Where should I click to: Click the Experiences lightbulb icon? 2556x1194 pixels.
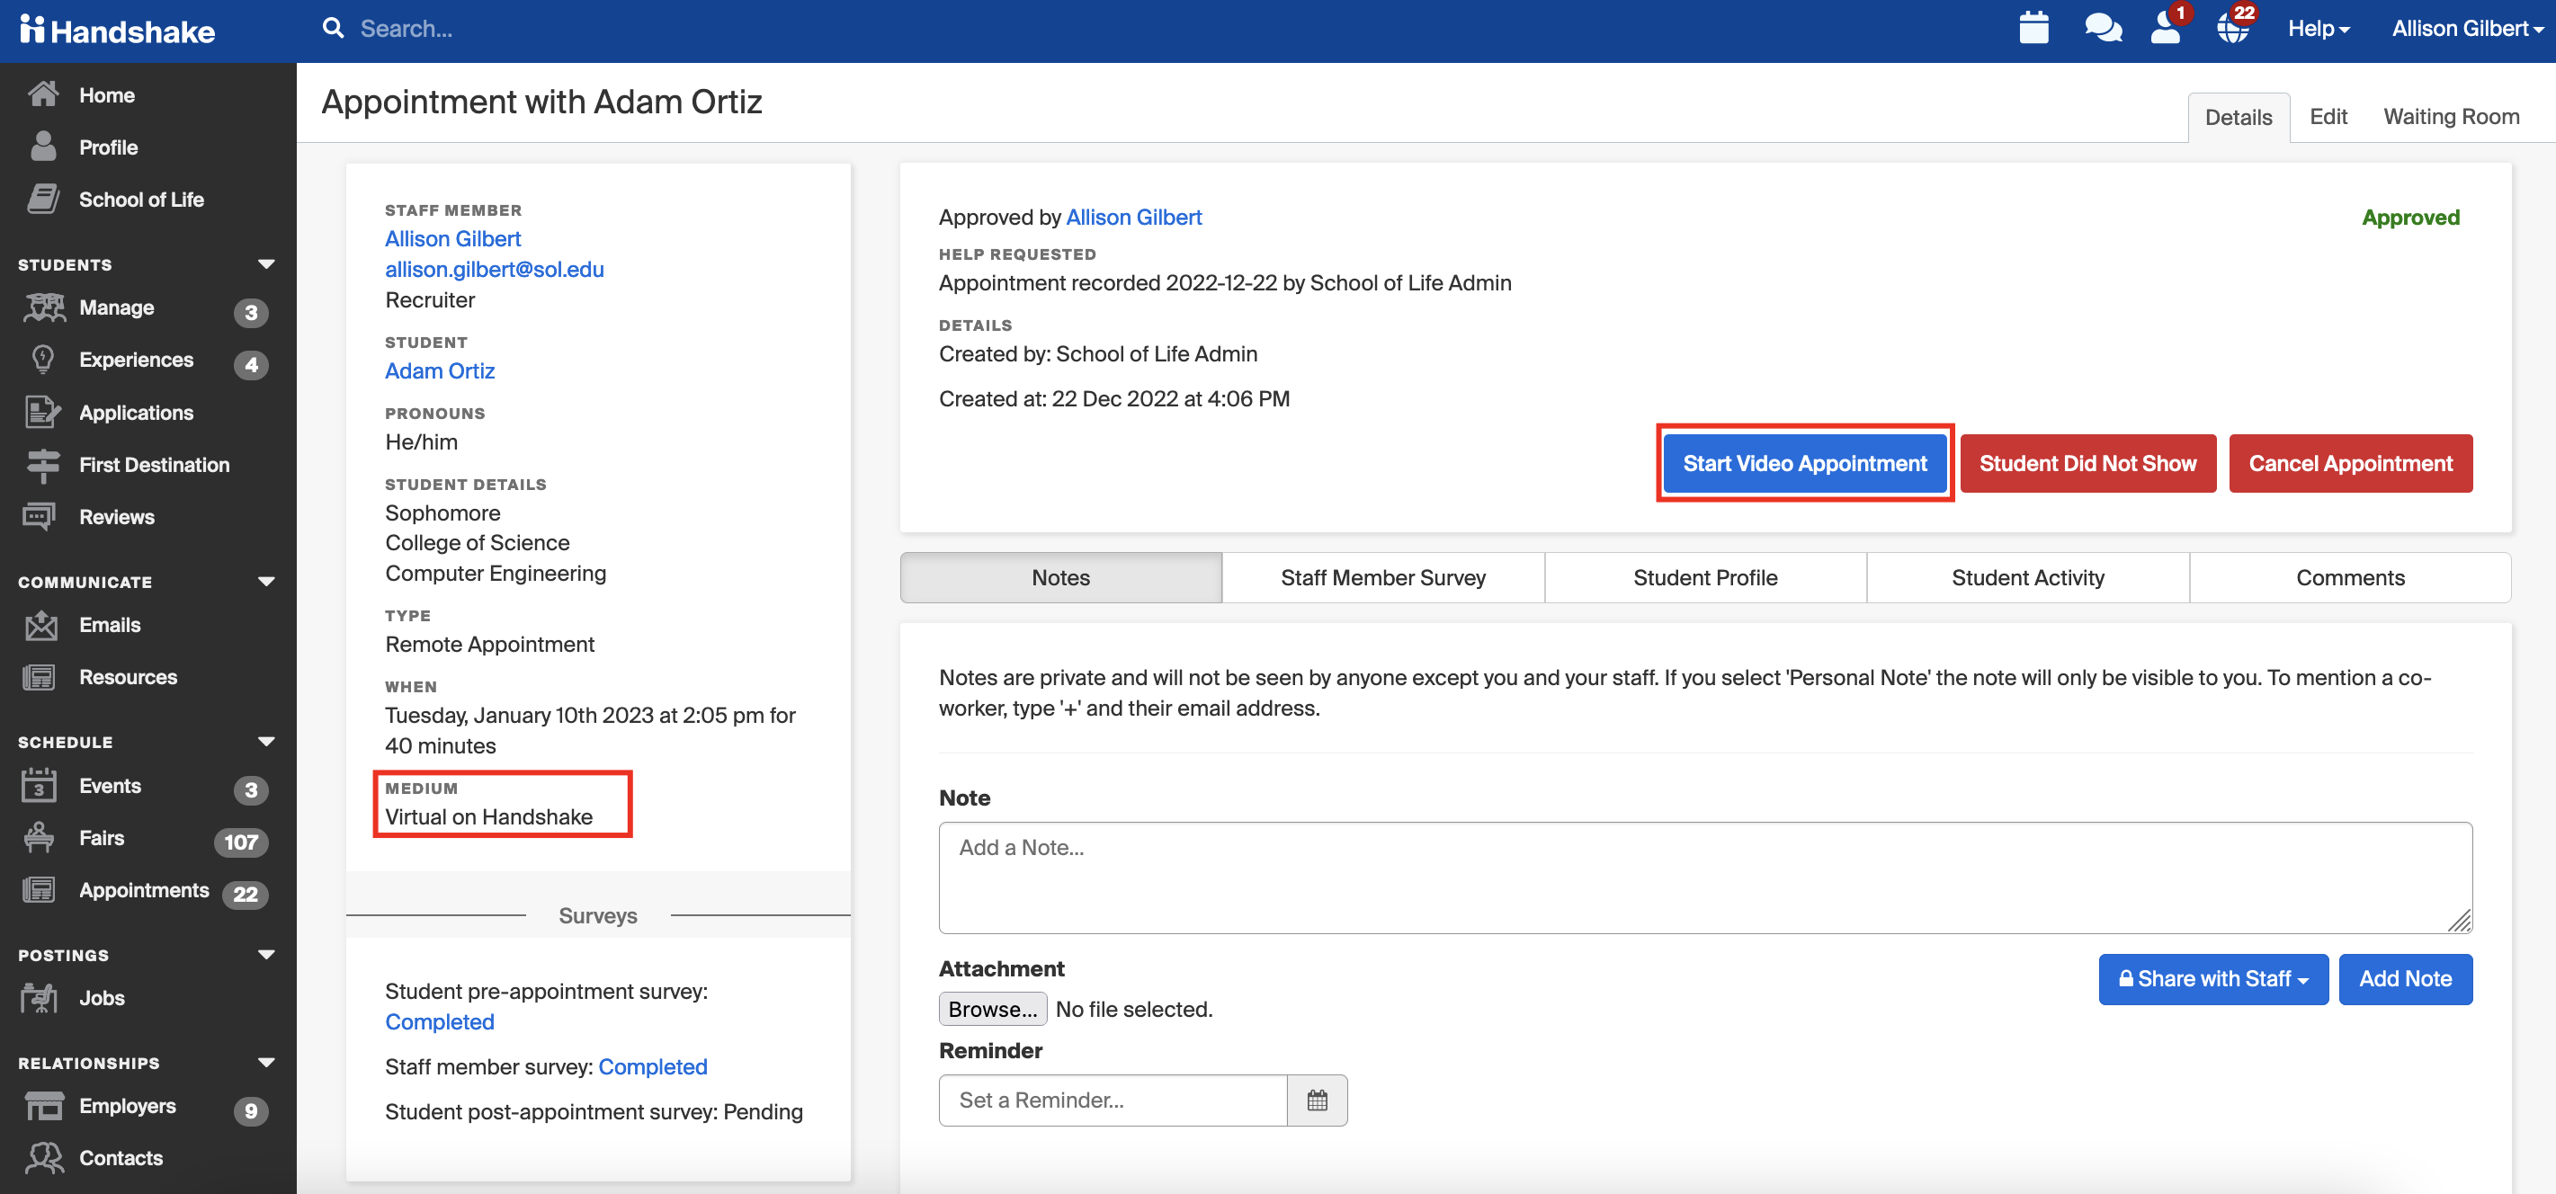pyautogui.click(x=42, y=359)
